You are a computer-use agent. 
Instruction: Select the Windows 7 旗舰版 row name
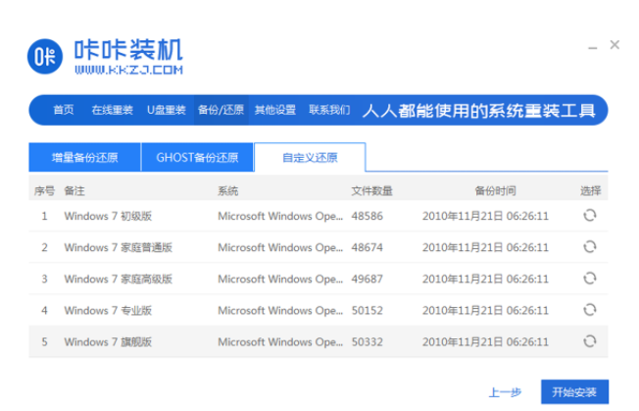108,341
